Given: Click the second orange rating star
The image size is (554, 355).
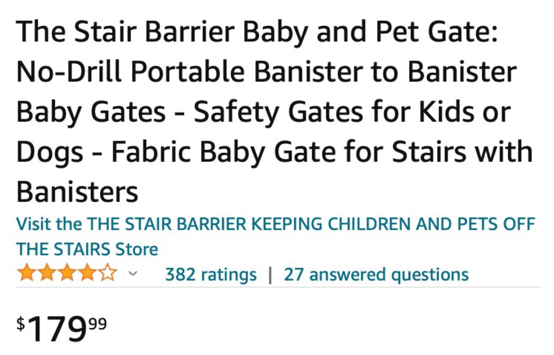Looking at the screenshot, I should pos(47,273).
